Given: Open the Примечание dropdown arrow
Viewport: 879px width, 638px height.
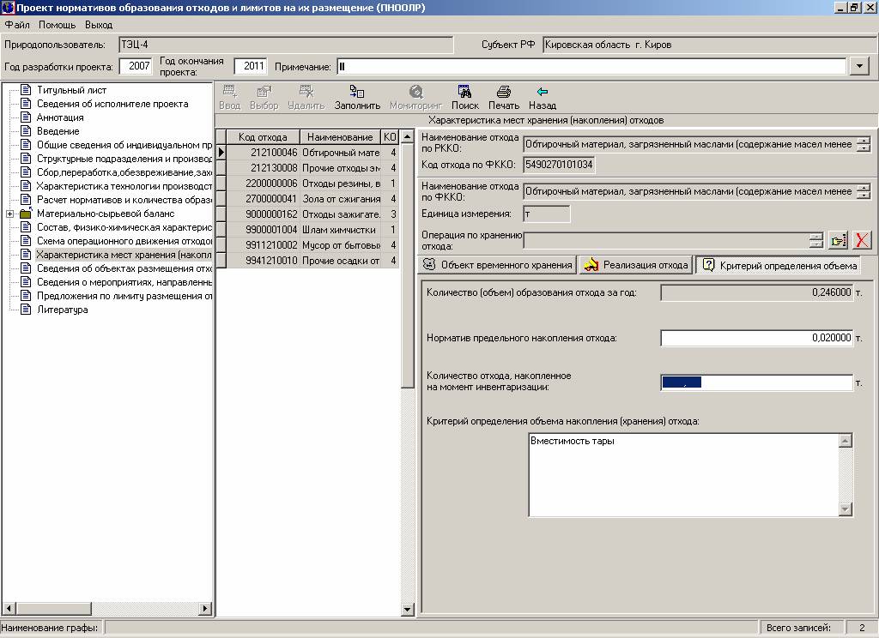Looking at the screenshot, I should coord(860,66).
